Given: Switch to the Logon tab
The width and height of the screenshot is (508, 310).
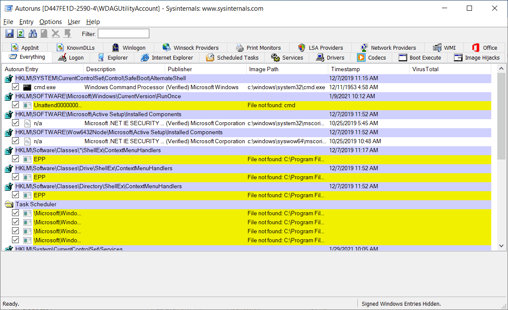Looking at the screenshot, I should click(71, 57).
